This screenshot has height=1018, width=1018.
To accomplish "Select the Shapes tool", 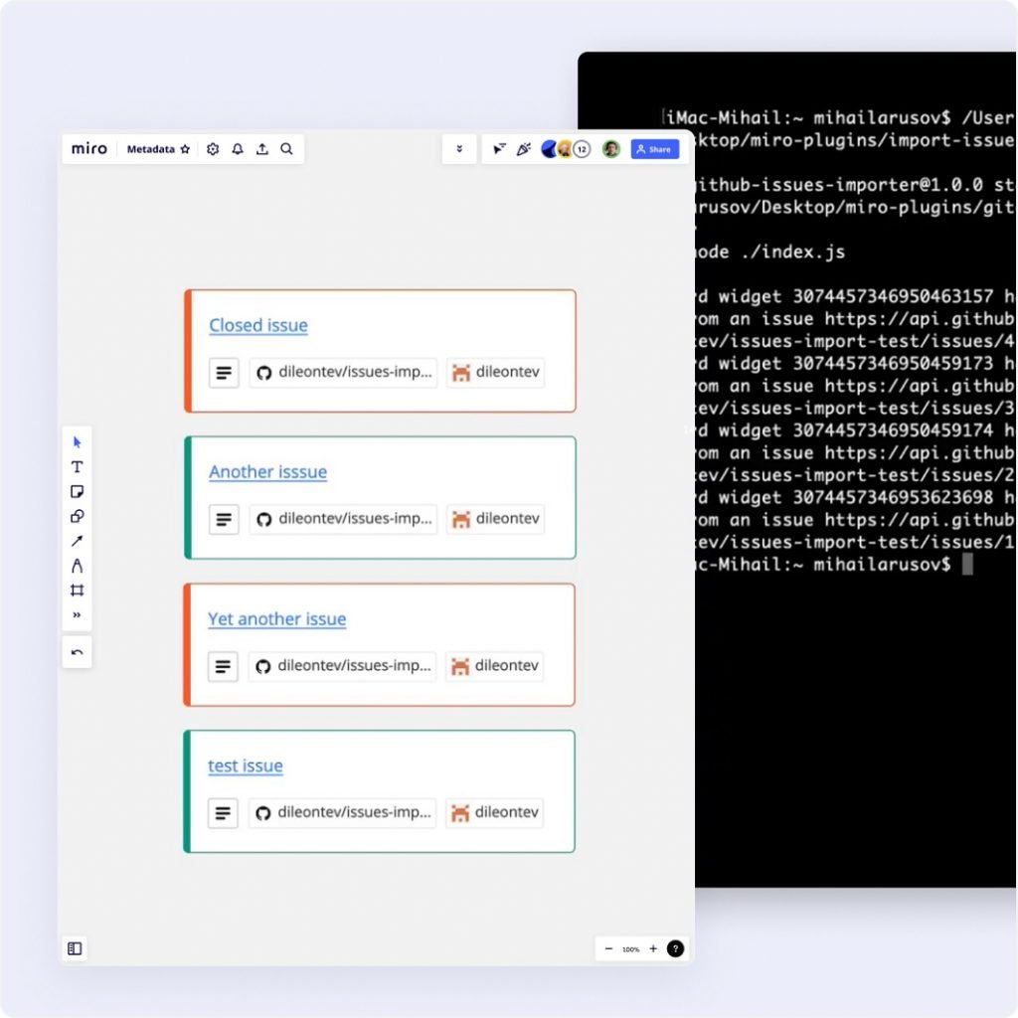I will [x=78, y=516].
